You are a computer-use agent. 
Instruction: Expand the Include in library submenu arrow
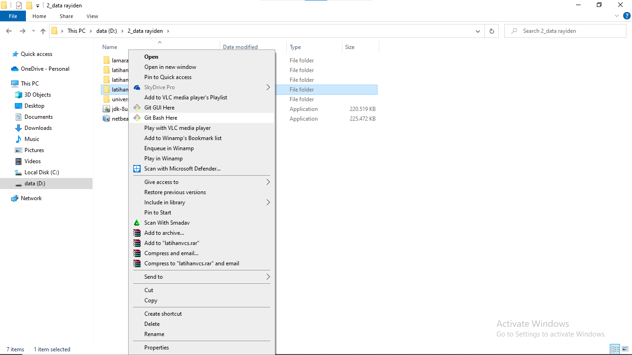268,202
